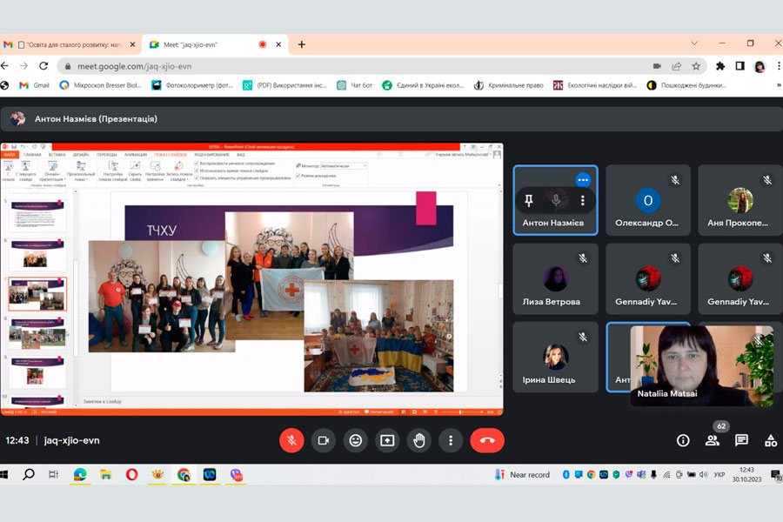Open the Gmail bookmark
783x522 pixels.
[x=34, y=85]
